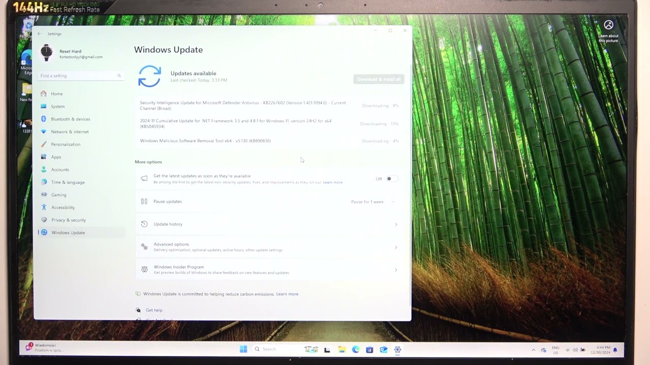Viewport: 650px width, 365px height.
Task: Open Recycle Bin on the desktop
Action: pyautogui.click(x=25, y=29)
